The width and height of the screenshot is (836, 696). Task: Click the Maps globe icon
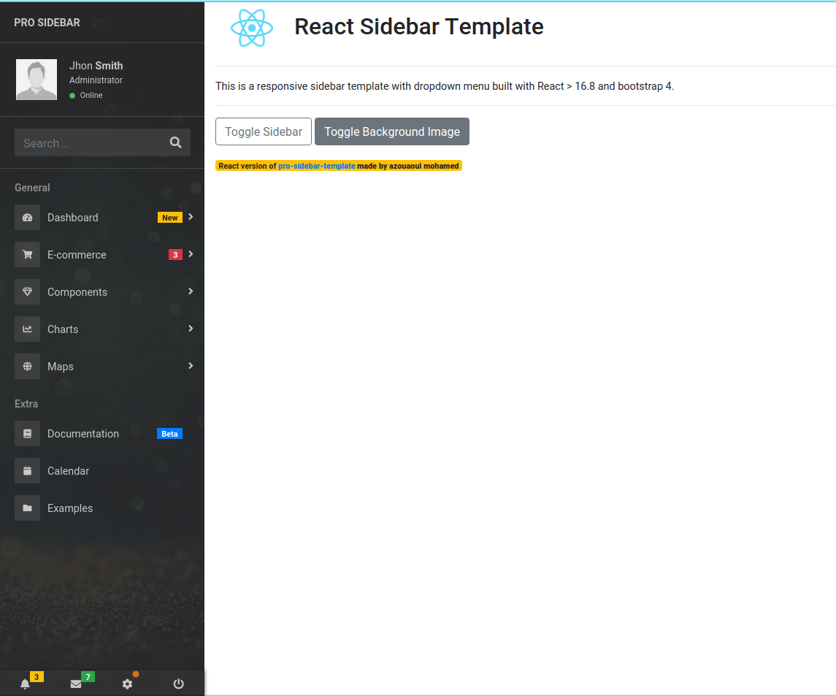27,367
